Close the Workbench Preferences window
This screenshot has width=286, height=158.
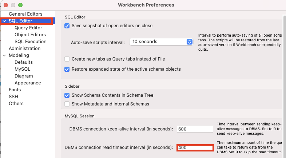(6, 5)
